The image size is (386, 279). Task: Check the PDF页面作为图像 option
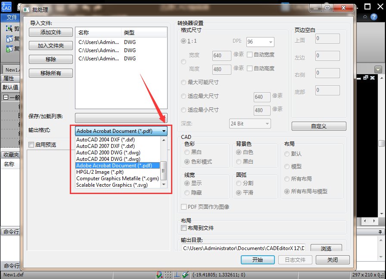point(184,207)
